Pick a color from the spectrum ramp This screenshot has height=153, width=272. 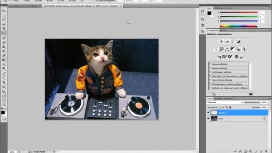click(238, 26)
